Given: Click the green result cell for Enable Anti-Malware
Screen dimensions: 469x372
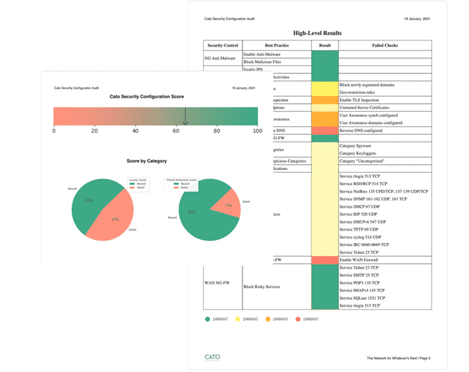Looking at the screenshot, I should coord(325,54).
